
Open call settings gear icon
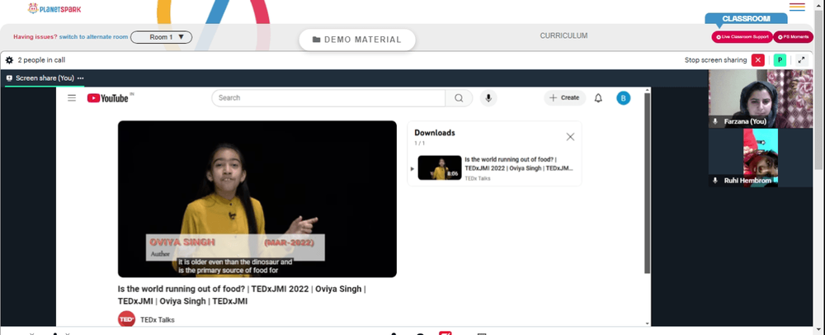[x=9, y=60]
